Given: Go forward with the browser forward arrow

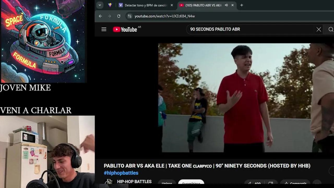Looking at the screenshot, I should click(x=110, y=16).
